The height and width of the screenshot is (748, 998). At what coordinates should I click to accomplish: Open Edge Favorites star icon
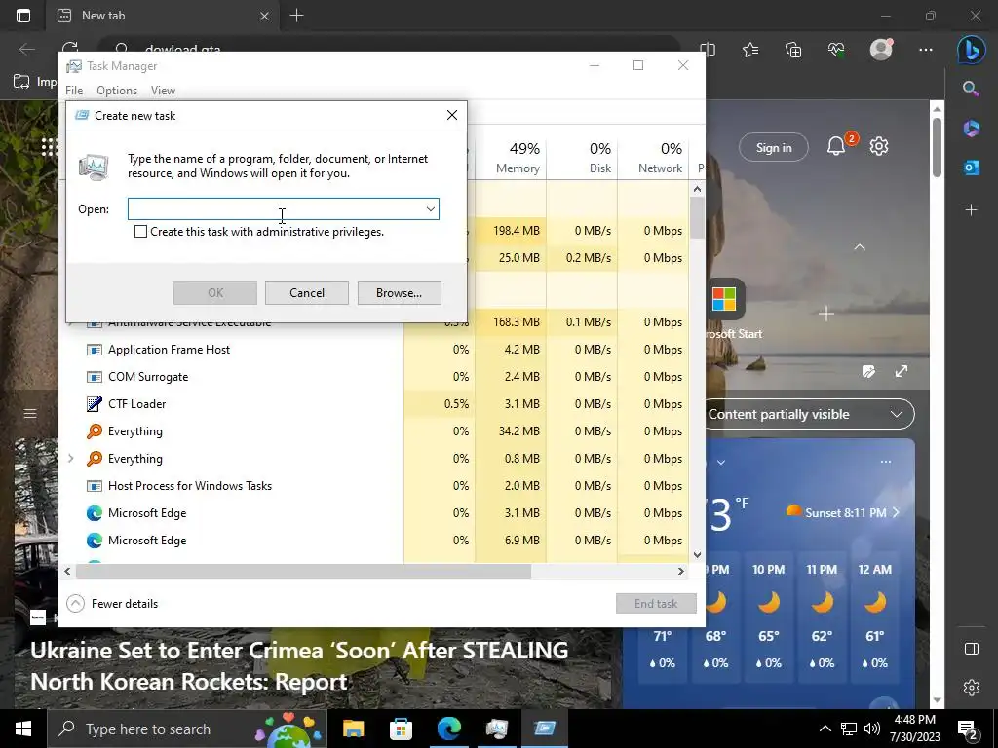[x=750, y=50]
